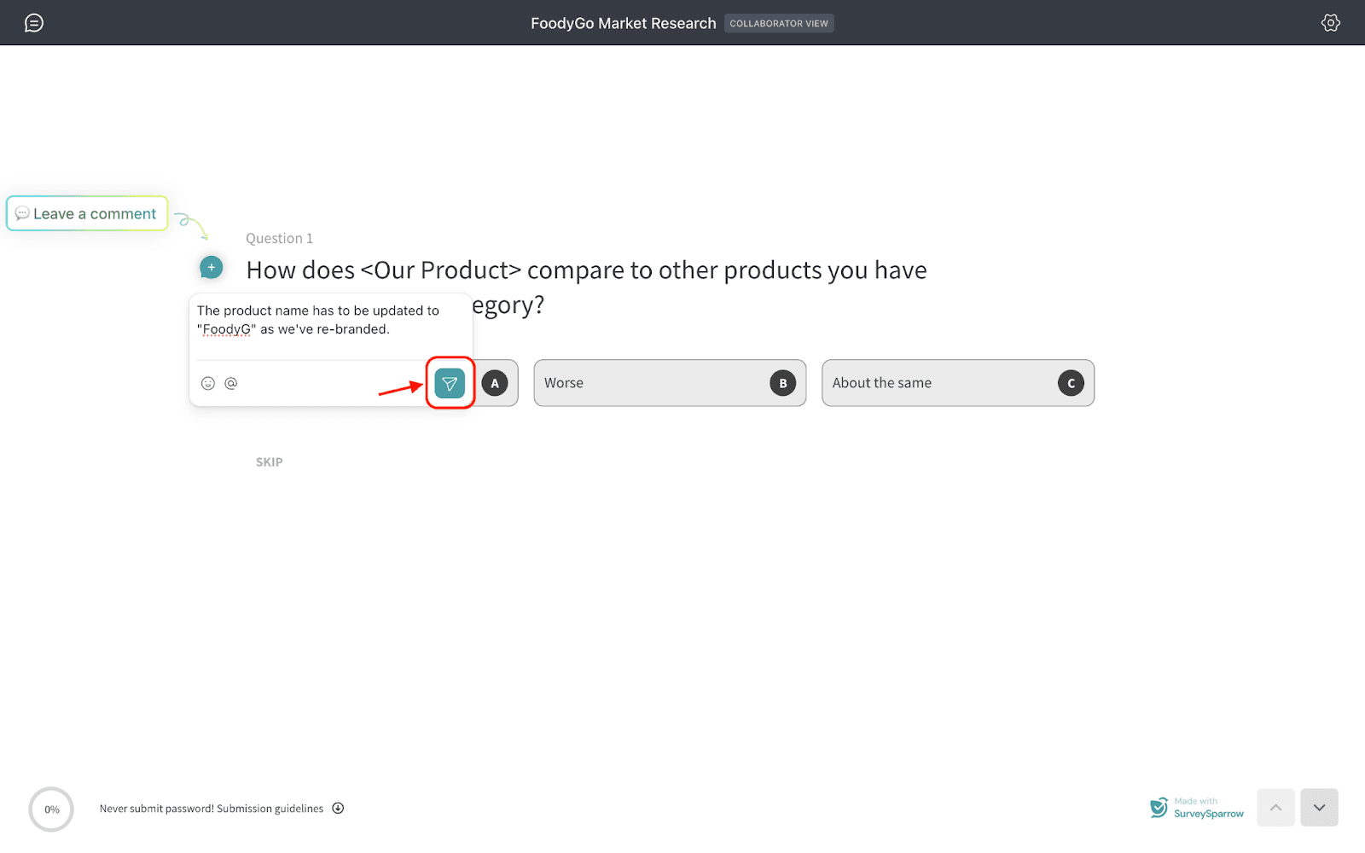The image size is (1365, 853).
Task: Expand submission guidelines download arrow icon
Action: [x=338, y=809]
